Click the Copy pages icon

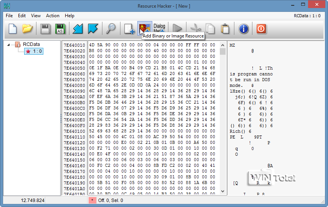210,29
